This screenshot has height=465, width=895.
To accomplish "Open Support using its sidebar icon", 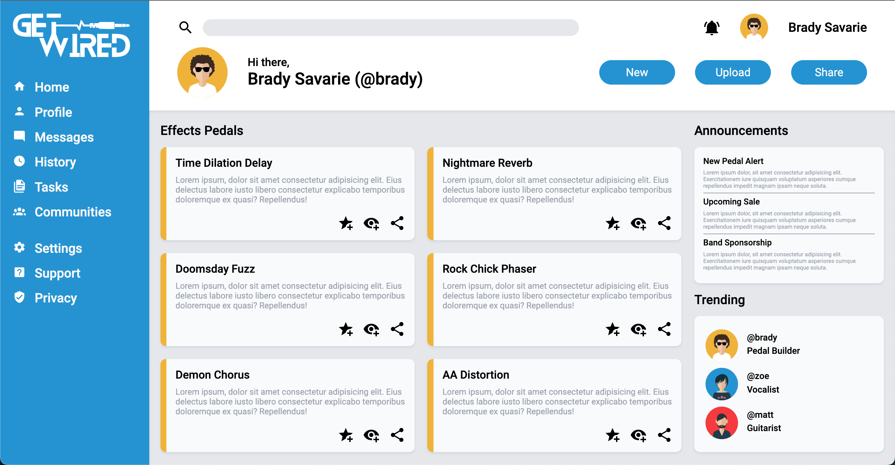I will [x=19, y=273].
